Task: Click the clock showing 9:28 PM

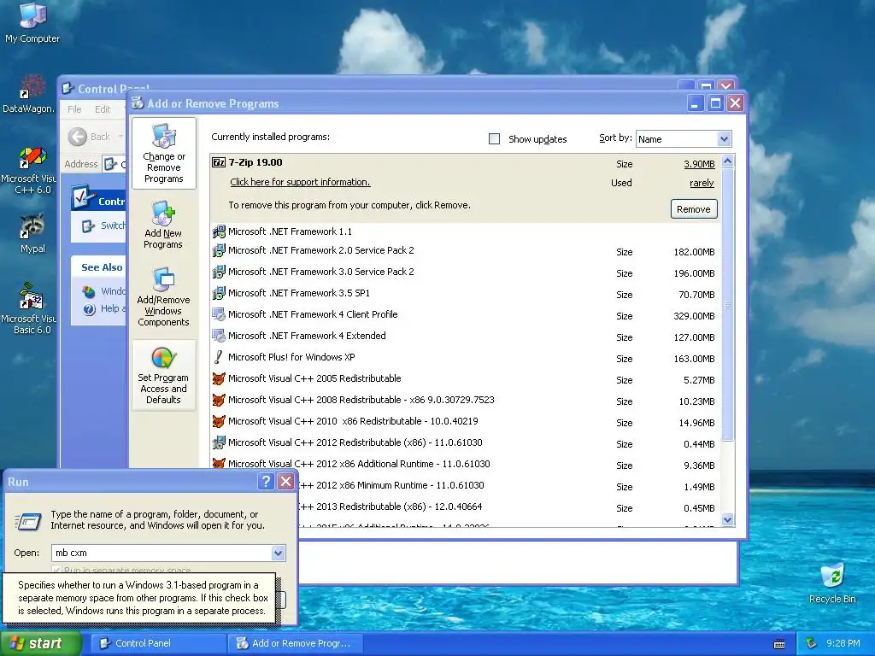Action: (843, 643)
